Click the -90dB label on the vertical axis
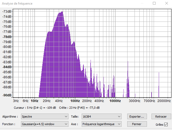Image resolution: width=172 pixels, height=130 pixels. pyautogui.click(x=7, y=95)
